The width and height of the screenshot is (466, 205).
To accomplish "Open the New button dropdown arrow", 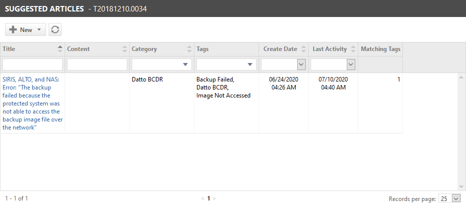I will (39, 29).
